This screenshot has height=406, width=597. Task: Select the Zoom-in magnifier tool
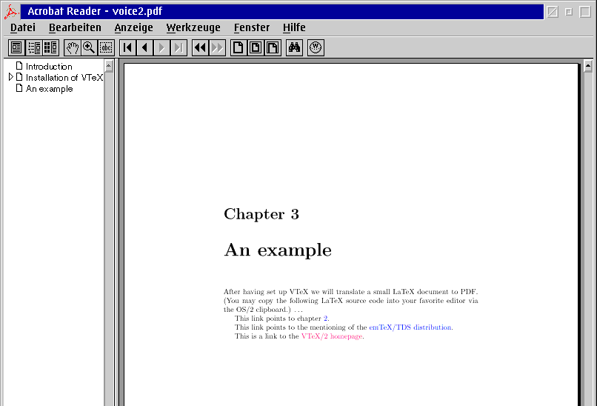pyautogui.click(x=89, y=48)
